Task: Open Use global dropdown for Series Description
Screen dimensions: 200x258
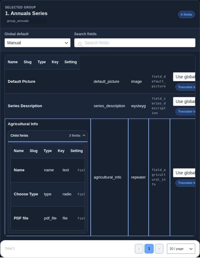Action: coord(184,101)
